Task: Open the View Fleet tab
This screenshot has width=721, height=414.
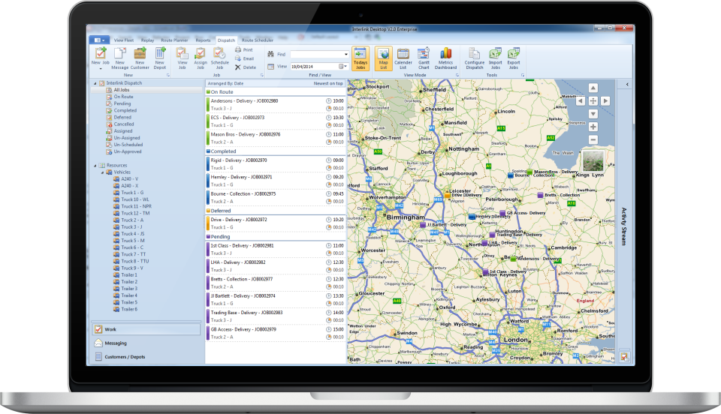Action: pyautogui.click(x=124, y=39)
